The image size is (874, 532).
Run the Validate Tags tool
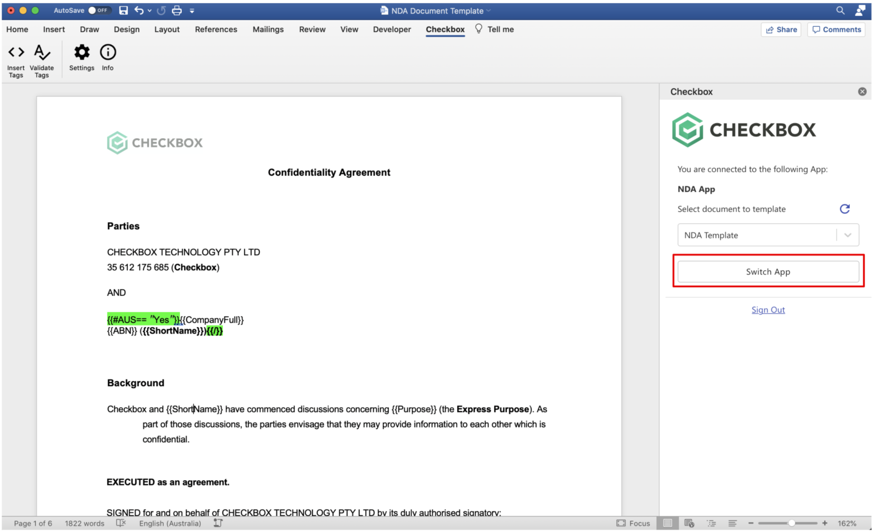click(42, 61)
